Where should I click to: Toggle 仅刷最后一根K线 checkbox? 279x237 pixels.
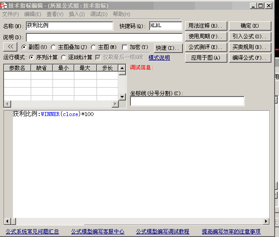coord(98,57)
